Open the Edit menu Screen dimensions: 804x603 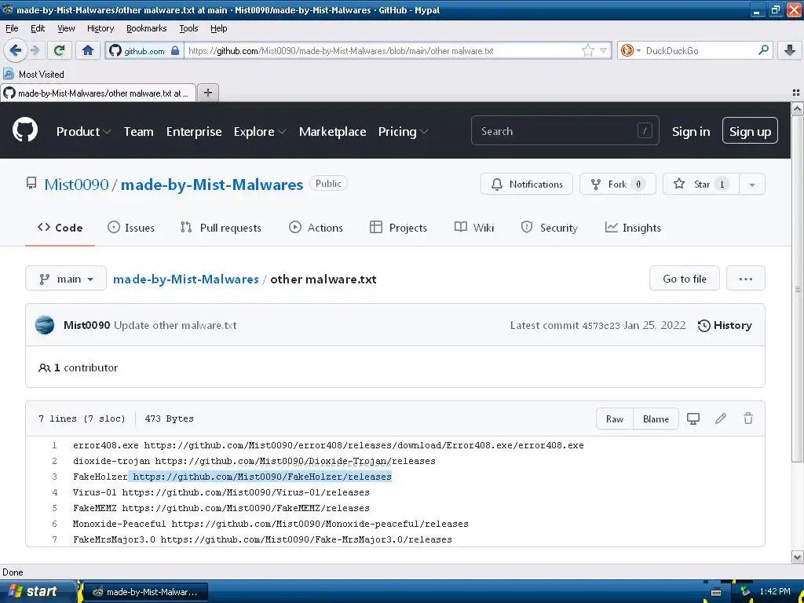[38, 29]
